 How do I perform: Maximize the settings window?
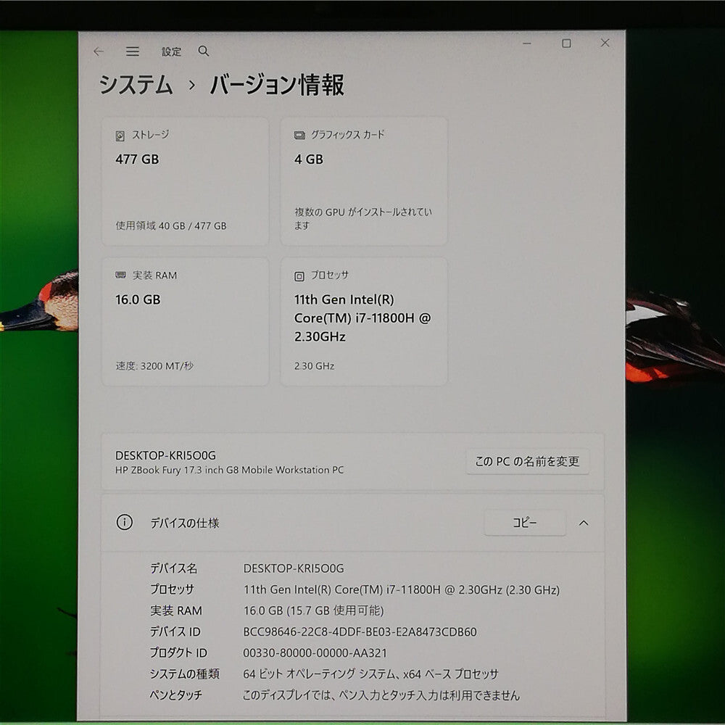pyautogui.click(x=566, y=43)
